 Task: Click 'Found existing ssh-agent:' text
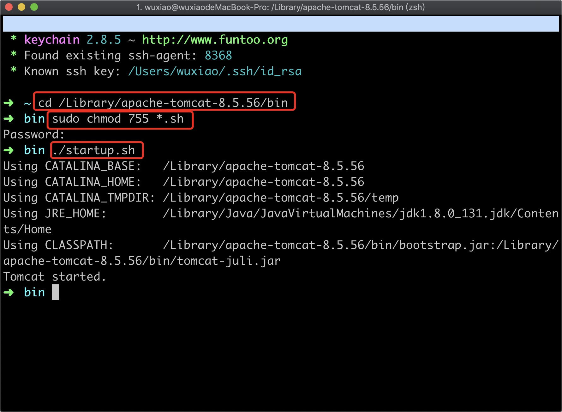111,56
